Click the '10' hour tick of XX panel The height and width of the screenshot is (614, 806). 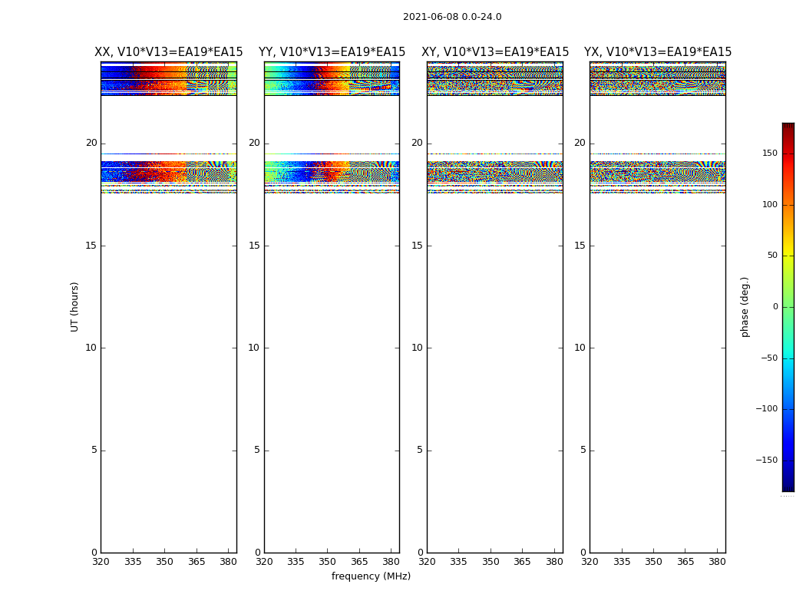pyautogui.click(x=91, y=348)
